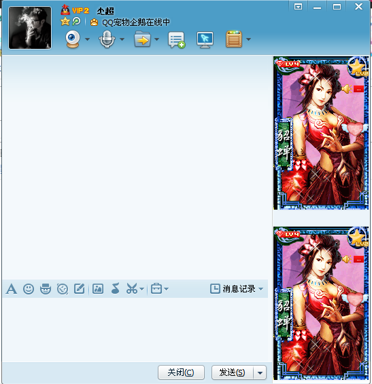Start a voice call with the microphone icon
Image resolution: width=372 pixels, height=384 pixels.
coord(107,39)
